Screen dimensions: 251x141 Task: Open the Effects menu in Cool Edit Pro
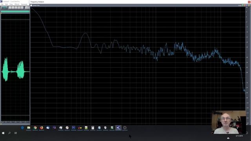[x=17, y=4]
